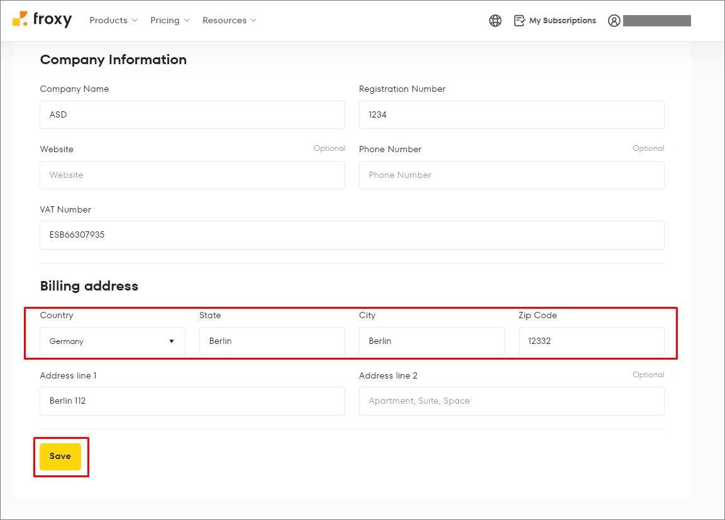
Task: Click the Company Name field containing ASD
Action: coord(192,114)
